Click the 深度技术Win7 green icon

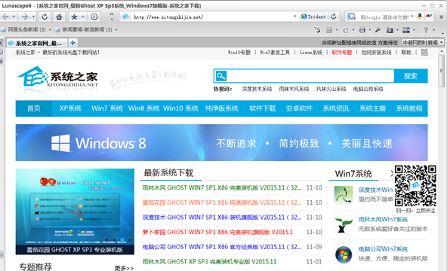(344, 195)
